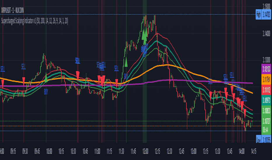Image resolution: width=272 pixels, height=160 pixels.
Task: Click the 12:00 time axis label
Action: [x=145, y=152]
